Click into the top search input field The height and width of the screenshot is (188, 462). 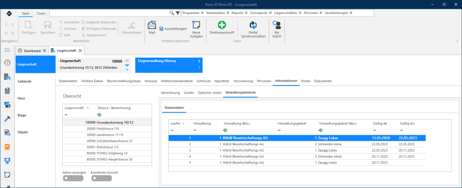click(109, 13)
